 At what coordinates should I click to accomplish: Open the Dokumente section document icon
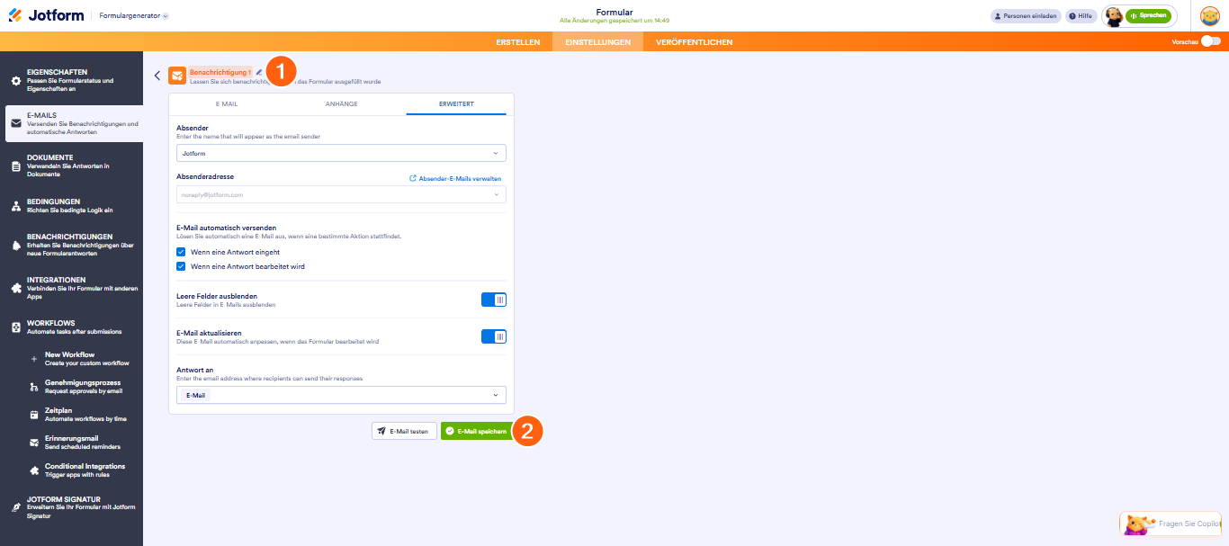15,166
